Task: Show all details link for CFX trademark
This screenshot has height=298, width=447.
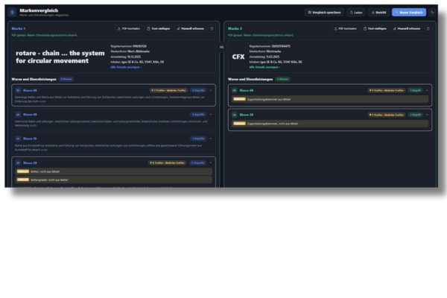Action: click(x=264, y=67)
